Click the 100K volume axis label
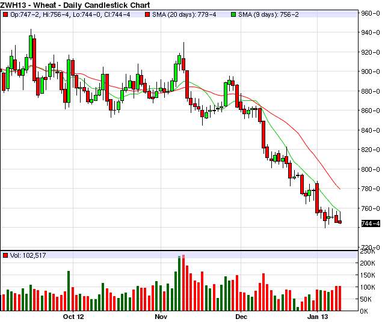The image size is (385, 322). [x=368, y=287]
